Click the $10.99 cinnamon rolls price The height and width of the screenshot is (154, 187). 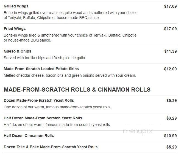(x=170, y=136)
